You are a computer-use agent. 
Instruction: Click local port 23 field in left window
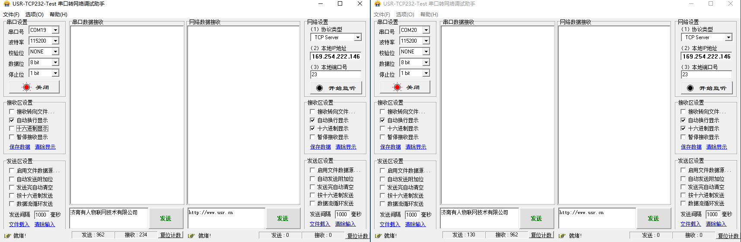(x=336, y=74)
